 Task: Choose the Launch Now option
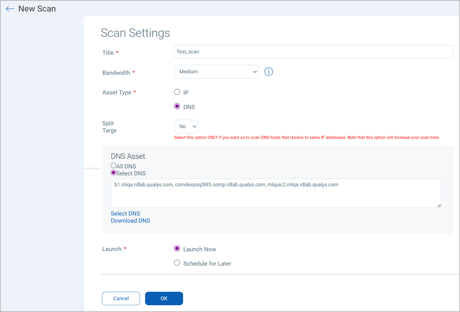(x=177, y=248)
